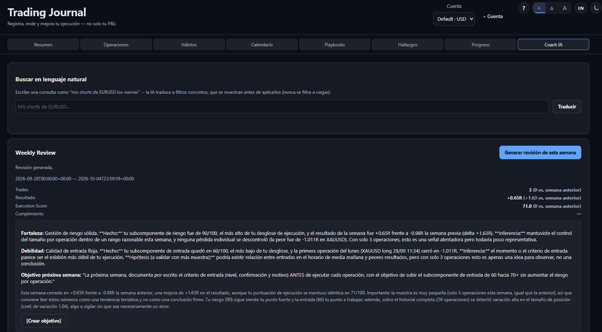Switch to the Progreso tab
602x332 pixels.
(x=481, y=44)
